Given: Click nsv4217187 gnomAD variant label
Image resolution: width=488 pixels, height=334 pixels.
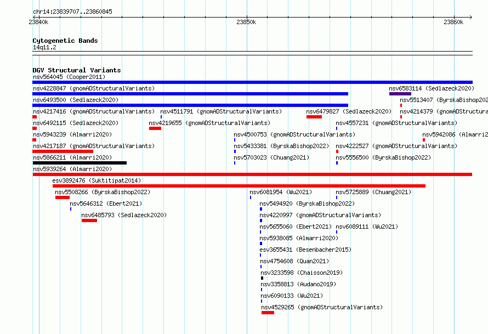Looking at the screenshot, I should click(x=94, y=146).
